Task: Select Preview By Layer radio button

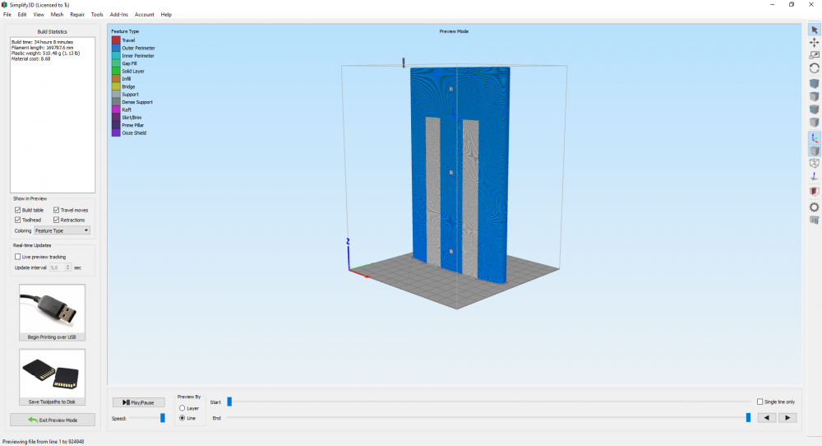Action: click(x=182, y=407)
